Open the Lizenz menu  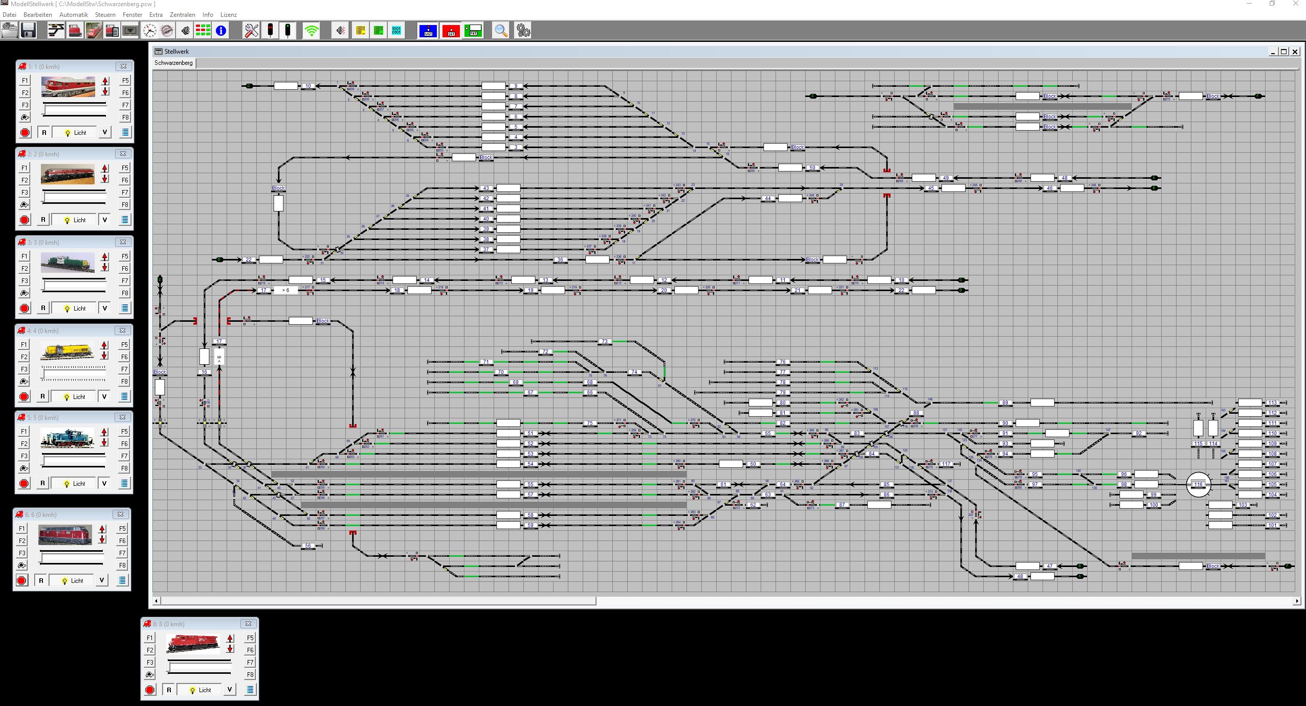point(228,15)
